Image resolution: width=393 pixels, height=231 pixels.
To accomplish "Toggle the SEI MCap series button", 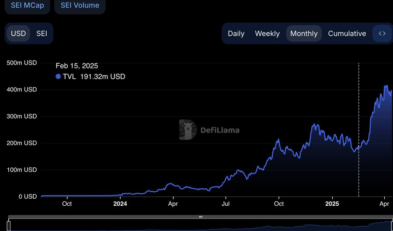I will (28, 6).
